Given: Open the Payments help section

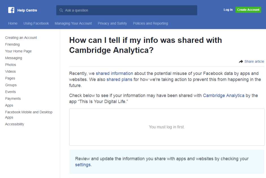Looking at the screenshot, I should tap(13, 99).
